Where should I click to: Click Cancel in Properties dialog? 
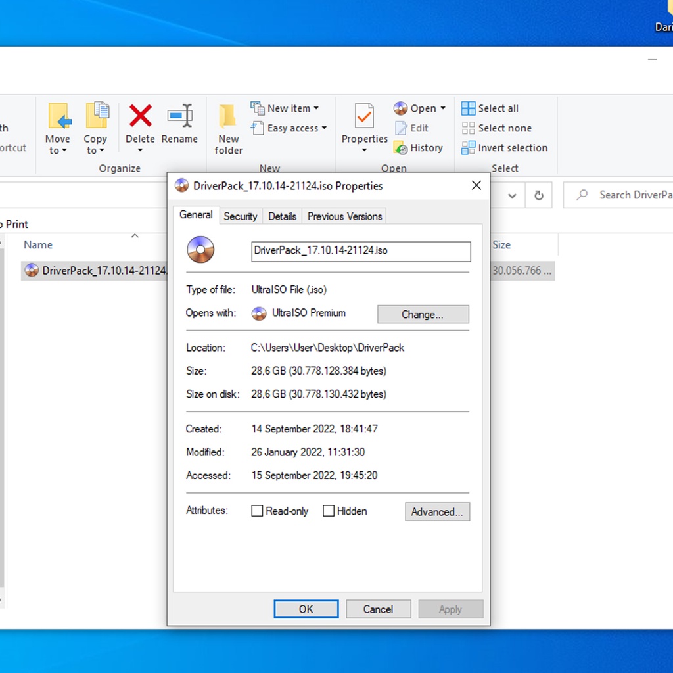click(378, 609)
